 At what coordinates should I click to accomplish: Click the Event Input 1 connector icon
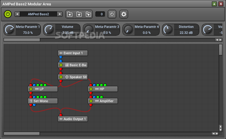coord(61,53)
